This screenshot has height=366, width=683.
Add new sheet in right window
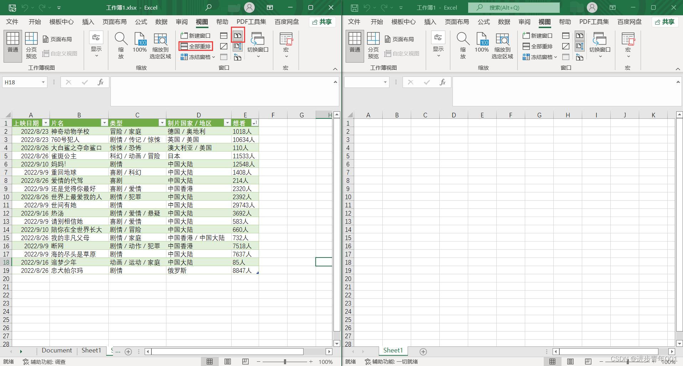pos(423,352)
